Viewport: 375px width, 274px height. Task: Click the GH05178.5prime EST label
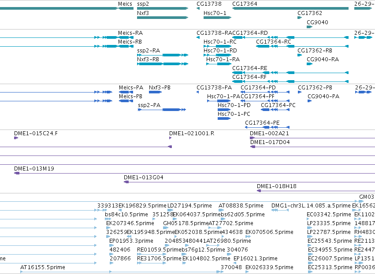pos(186,223)
